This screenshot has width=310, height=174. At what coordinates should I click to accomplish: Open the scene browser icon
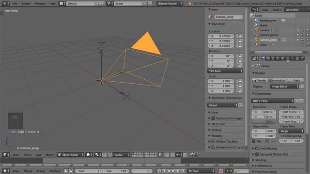110,3
